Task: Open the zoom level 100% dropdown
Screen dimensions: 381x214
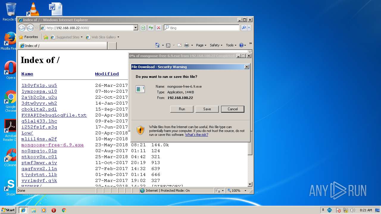Action: (x=246, y=191)
